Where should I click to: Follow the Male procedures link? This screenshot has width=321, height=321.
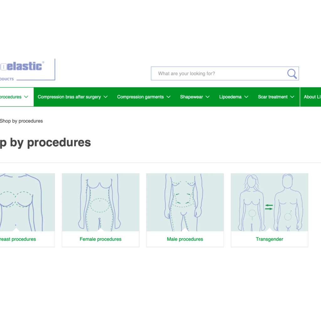coord(185,239)
